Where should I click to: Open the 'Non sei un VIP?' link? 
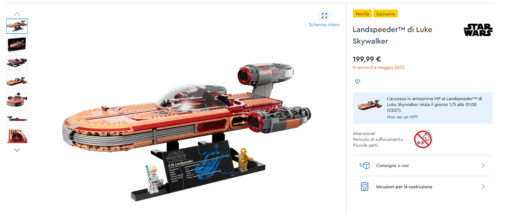[x=402, y=117]
